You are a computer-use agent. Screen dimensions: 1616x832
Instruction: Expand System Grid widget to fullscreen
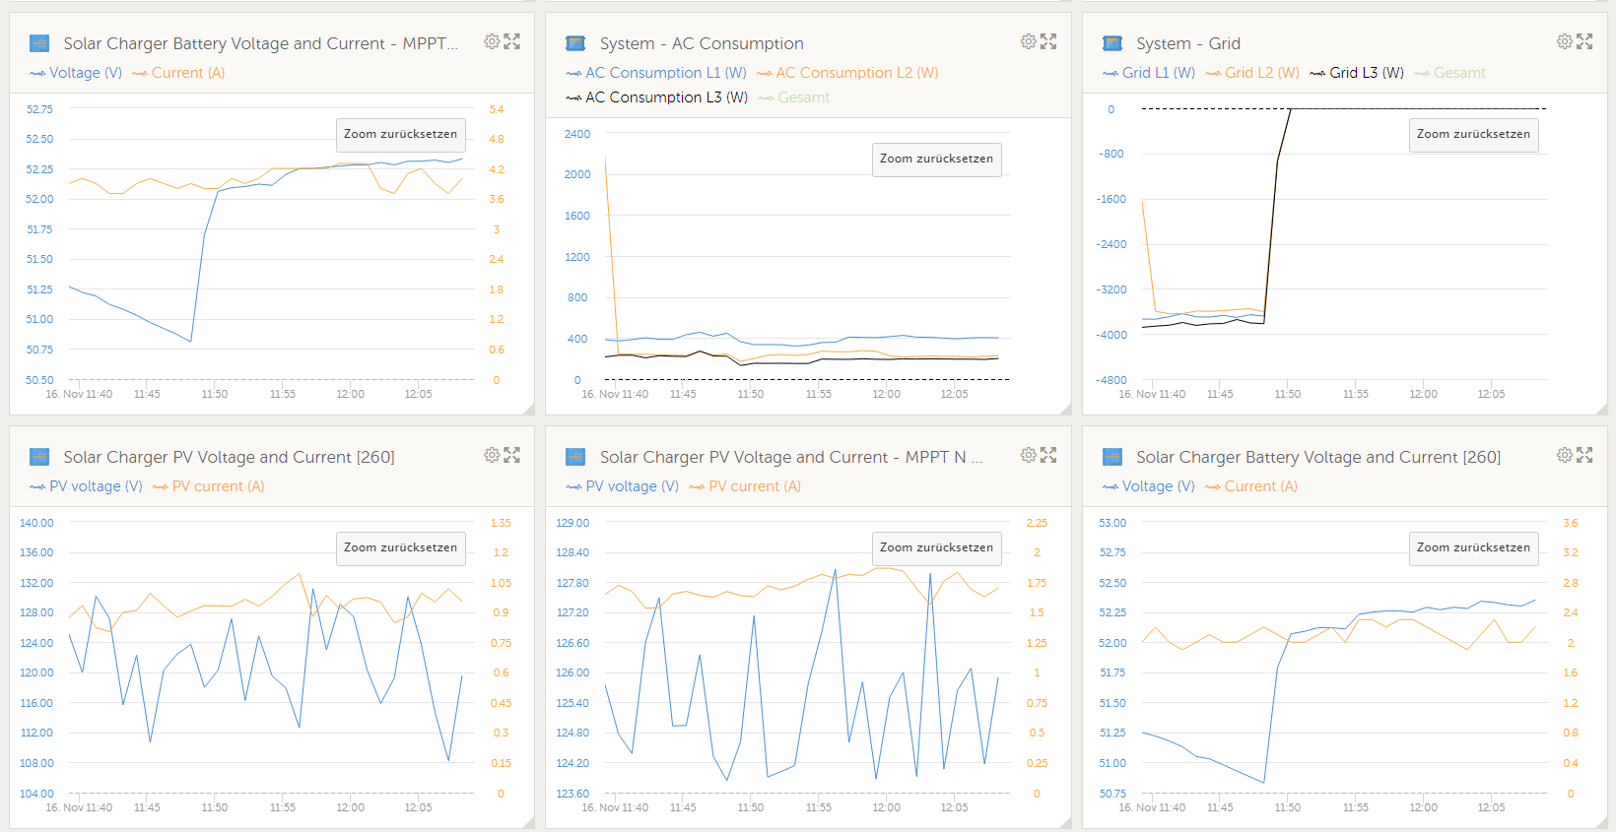(1584, 41)
